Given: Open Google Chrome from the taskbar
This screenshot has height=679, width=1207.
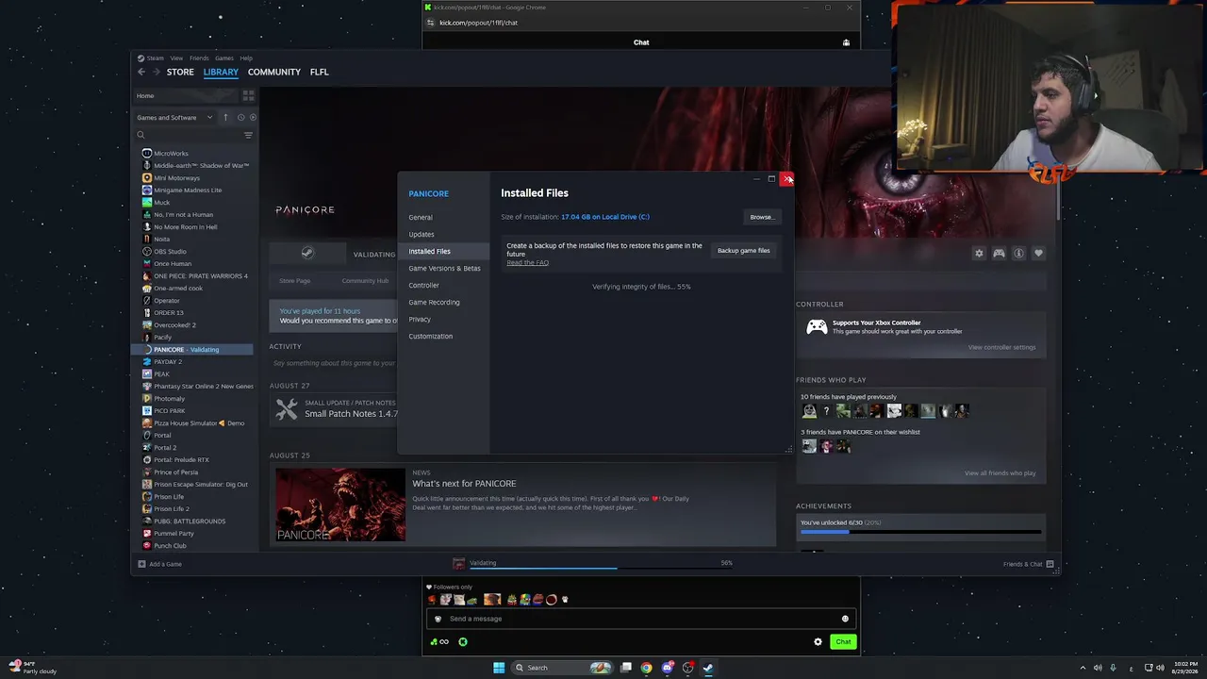Looking at the screenshot, I should point(646,668).
